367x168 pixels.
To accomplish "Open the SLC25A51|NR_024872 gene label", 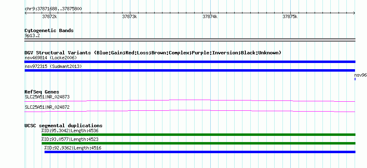I will coord(47,107).
